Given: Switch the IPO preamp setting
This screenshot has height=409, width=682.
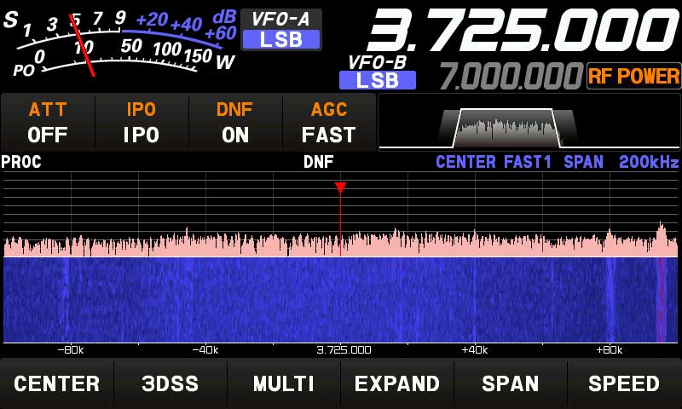Looking at the screenshot, I should [x=141, y=123].
